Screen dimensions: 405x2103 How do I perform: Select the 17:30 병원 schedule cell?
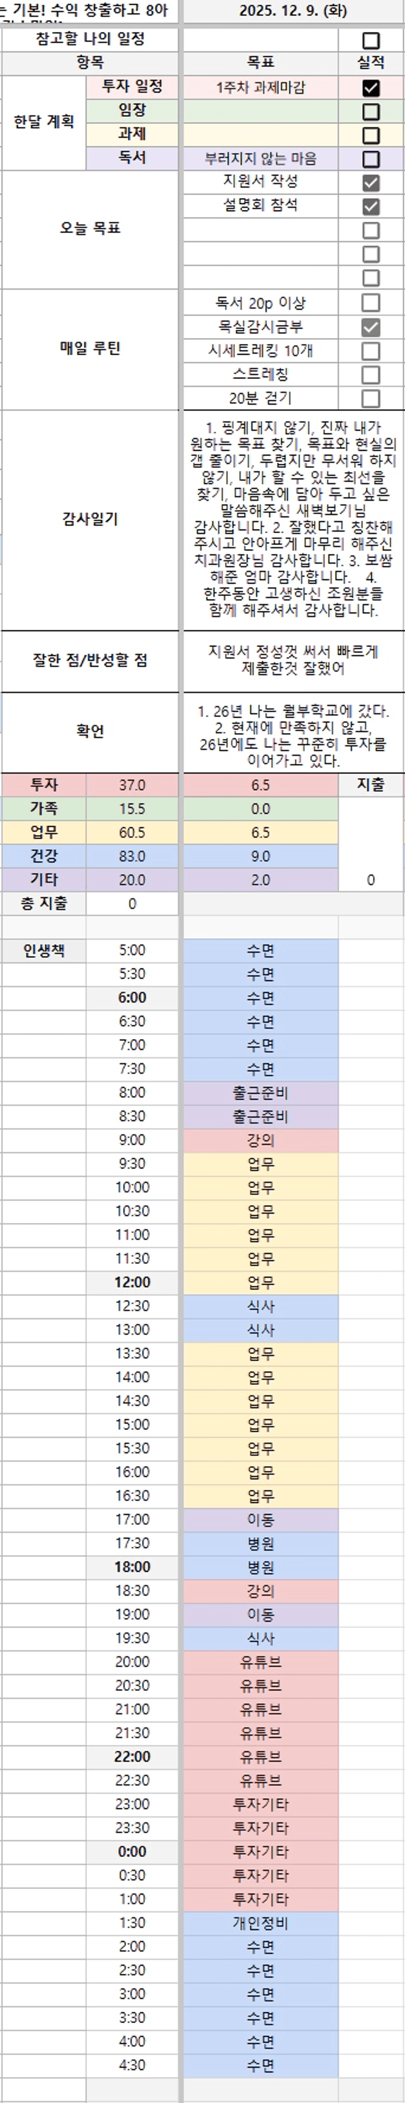tap(261, 1543)
